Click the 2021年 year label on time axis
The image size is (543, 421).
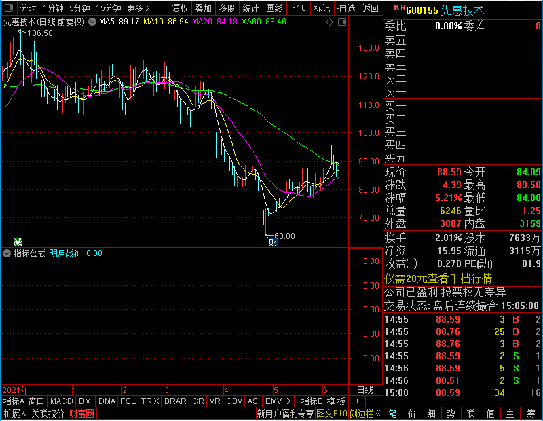click(x=16, y=390)
